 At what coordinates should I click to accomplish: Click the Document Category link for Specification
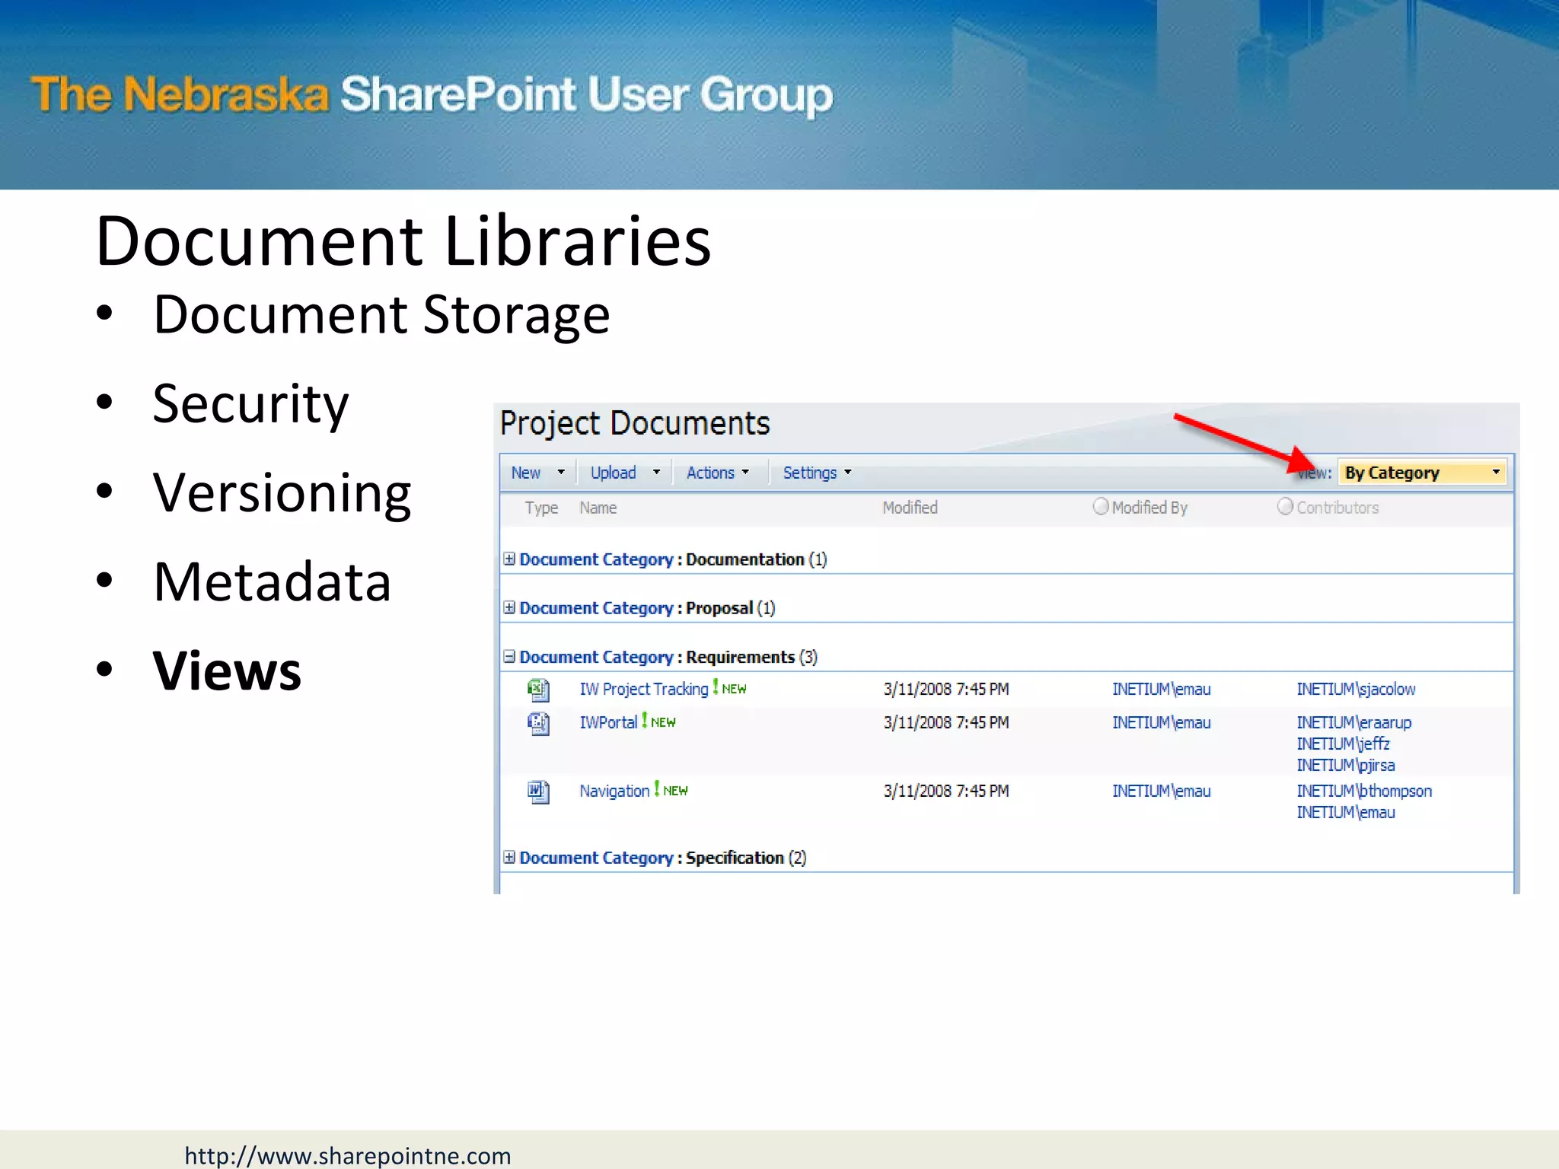tap(596, 858)
